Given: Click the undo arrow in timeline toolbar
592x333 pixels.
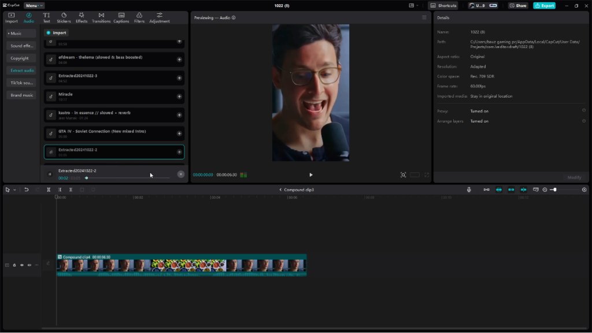Looking at the screenshot, I should click(x=27, y=190).
